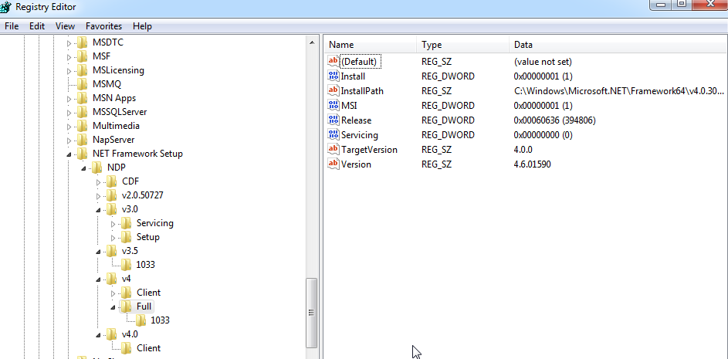
Task: Open the Help menu
Action: (142, 26)
